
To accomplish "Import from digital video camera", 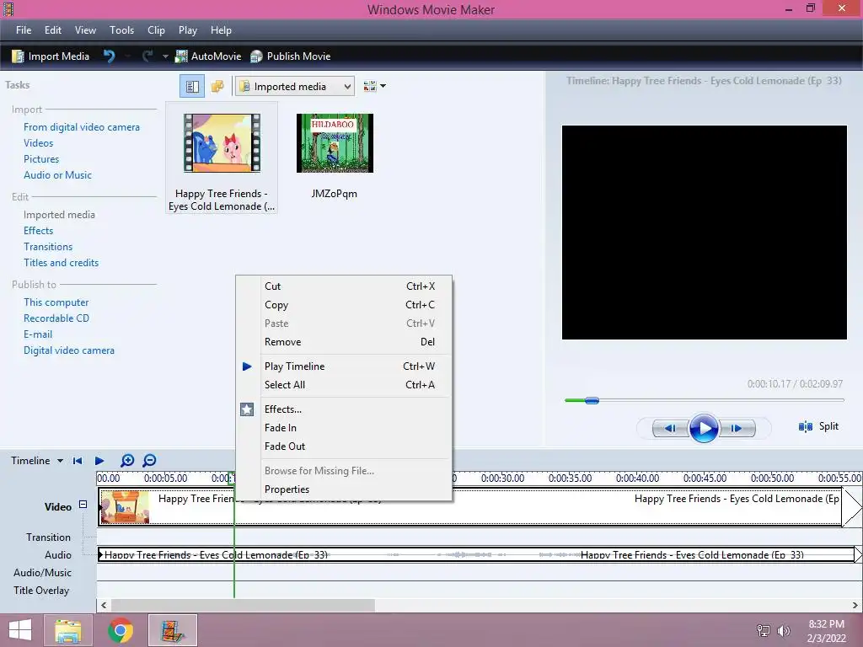I will point(82,127).
